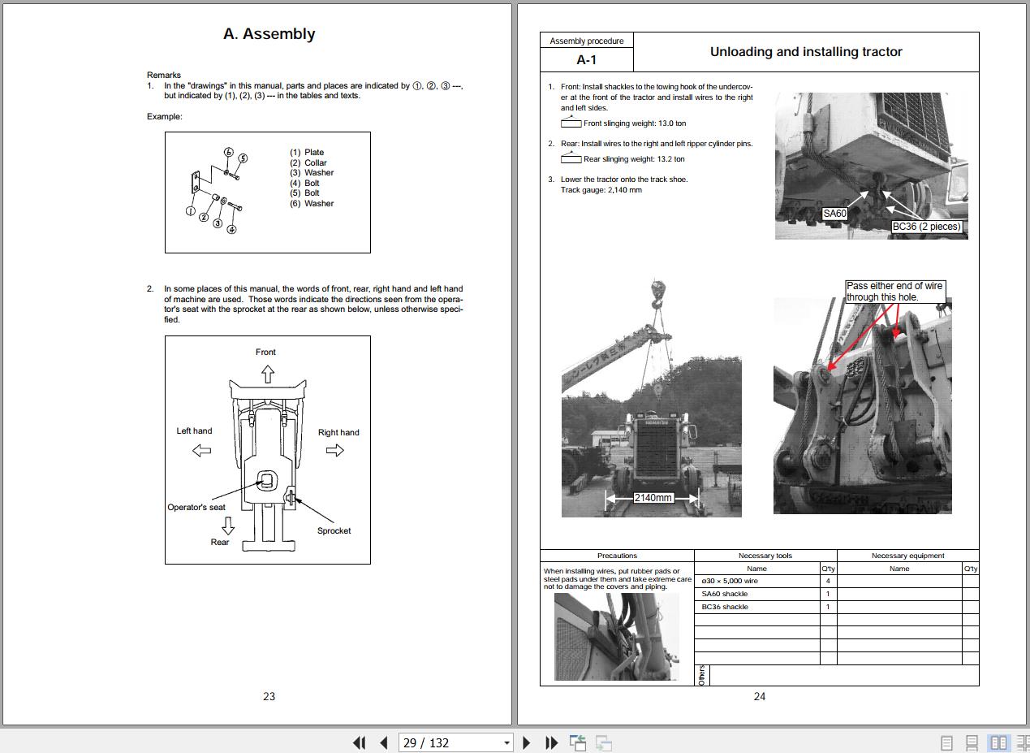This screenshot has width=1030, height=753.
Task: Click the "Operator's seat" diagram label
Action: point(196,507)
